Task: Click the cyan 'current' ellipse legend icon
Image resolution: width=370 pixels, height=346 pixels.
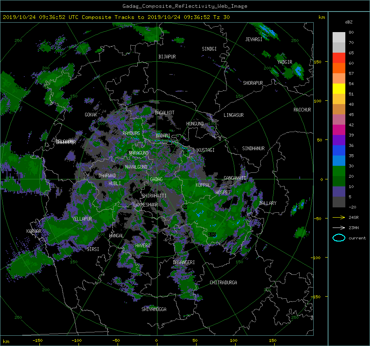Action: click(x=339, y=238)
